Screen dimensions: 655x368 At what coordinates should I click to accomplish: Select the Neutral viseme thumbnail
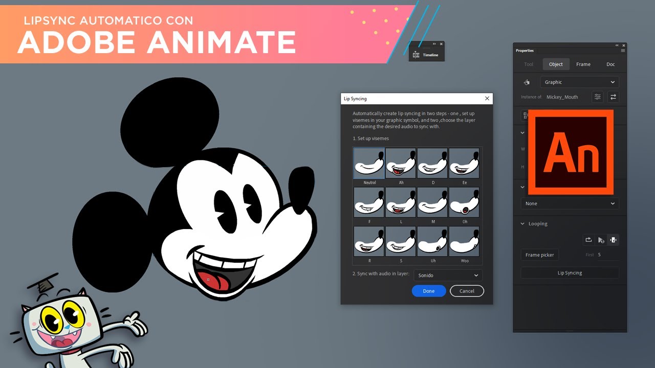[x=369, y=164]
